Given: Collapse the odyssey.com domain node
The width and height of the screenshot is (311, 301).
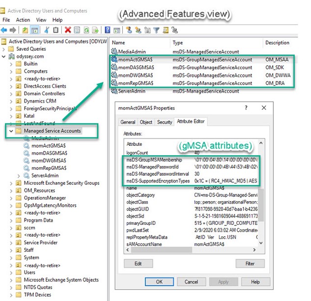Looking at the screenshot, I should [x=4, y=56].
